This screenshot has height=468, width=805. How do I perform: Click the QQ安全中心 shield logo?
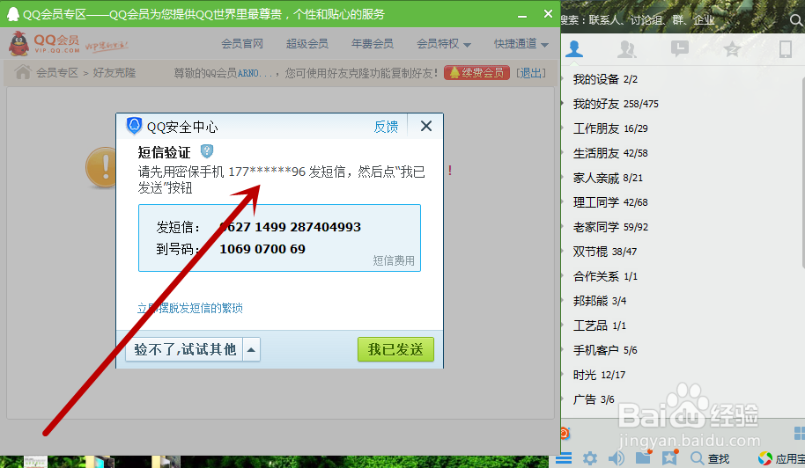click(134, 126)
